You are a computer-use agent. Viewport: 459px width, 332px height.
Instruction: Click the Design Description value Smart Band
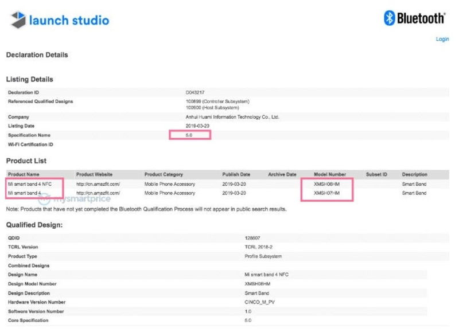(256, 293)
